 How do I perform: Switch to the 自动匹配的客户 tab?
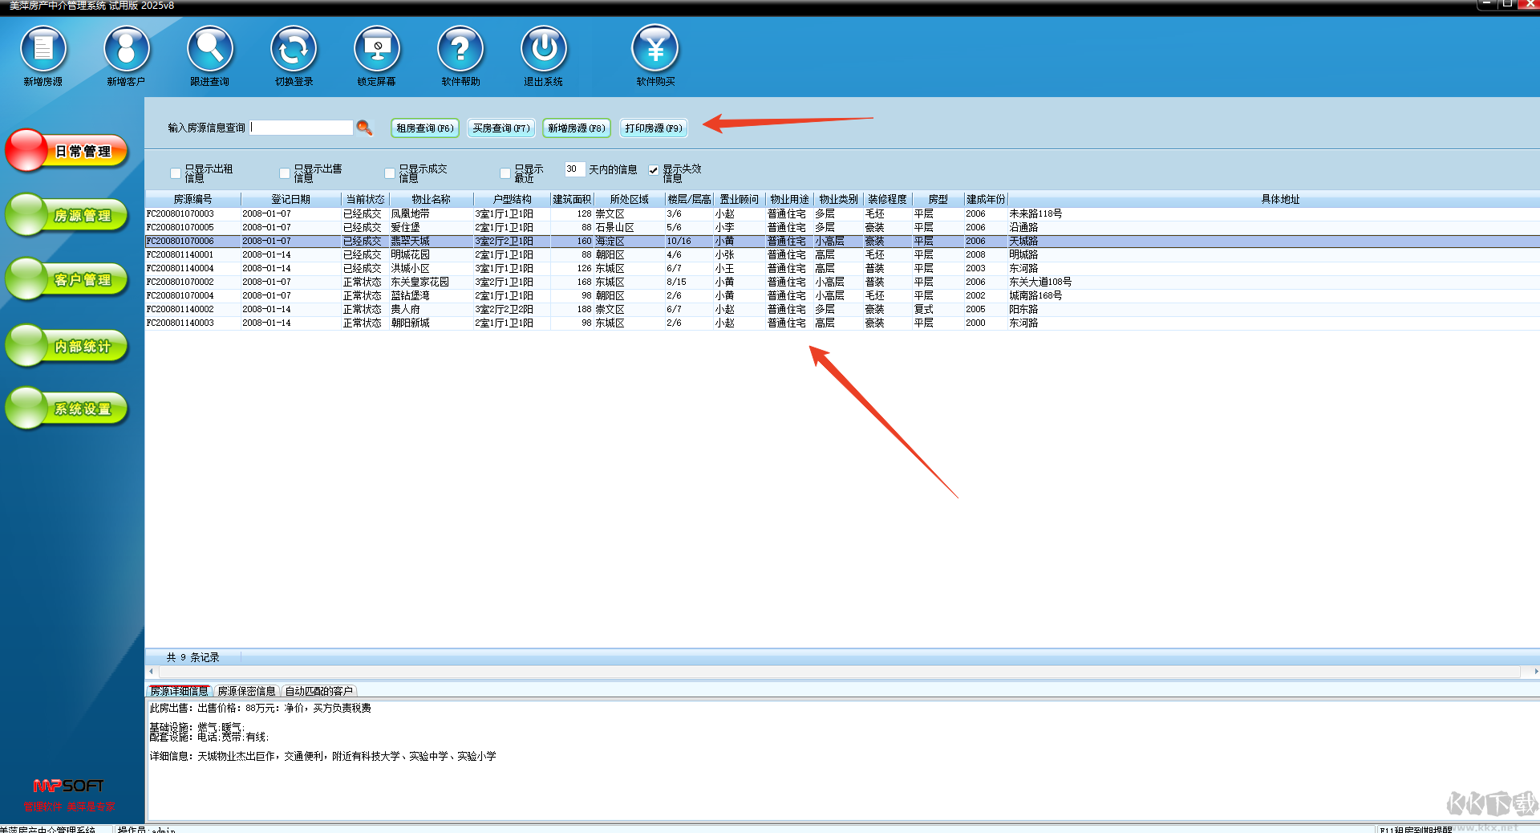[318, 691]
